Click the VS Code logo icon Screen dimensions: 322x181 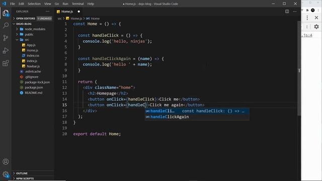coord(4,4)
